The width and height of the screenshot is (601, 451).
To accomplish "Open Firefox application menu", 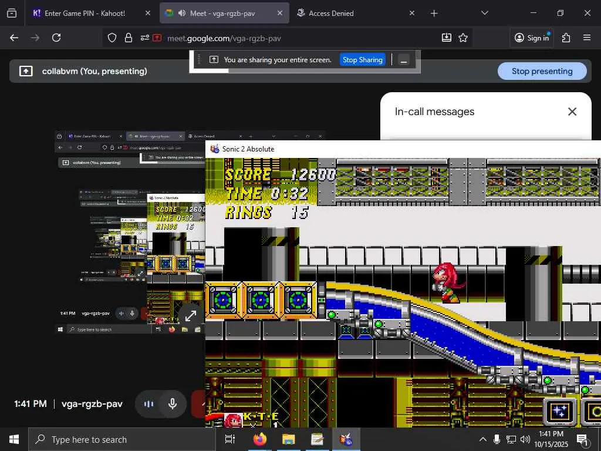I will (587, 38).
